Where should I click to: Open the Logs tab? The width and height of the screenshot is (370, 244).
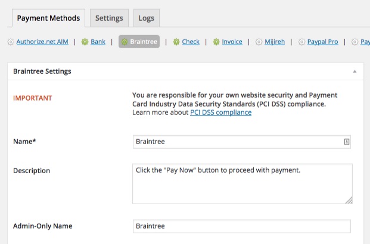coord(147,18)
